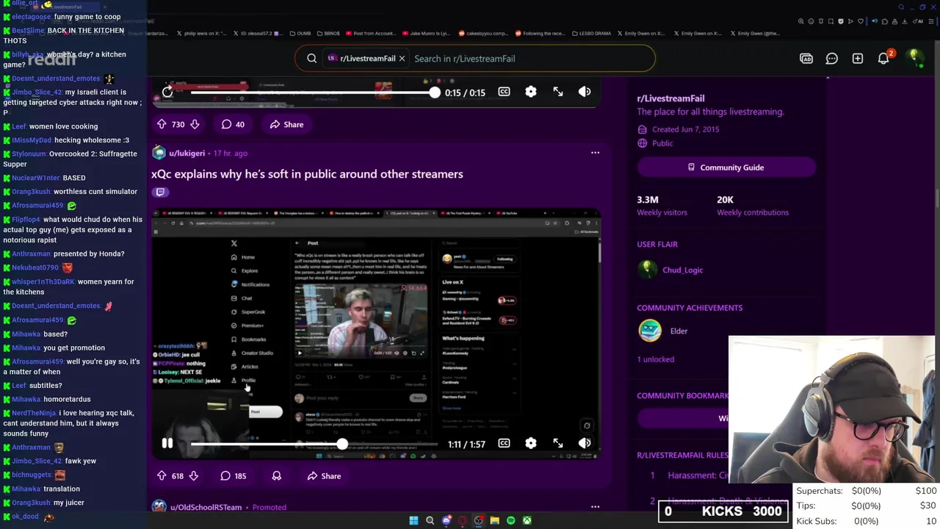
Task: Open the 'Post from Account' YouTube bookmark
Action: (370, 33)
